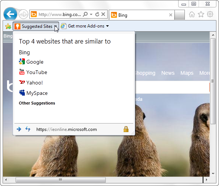Click the search magnifier in address bar
The image size is (219, 186).
(85, 14)
